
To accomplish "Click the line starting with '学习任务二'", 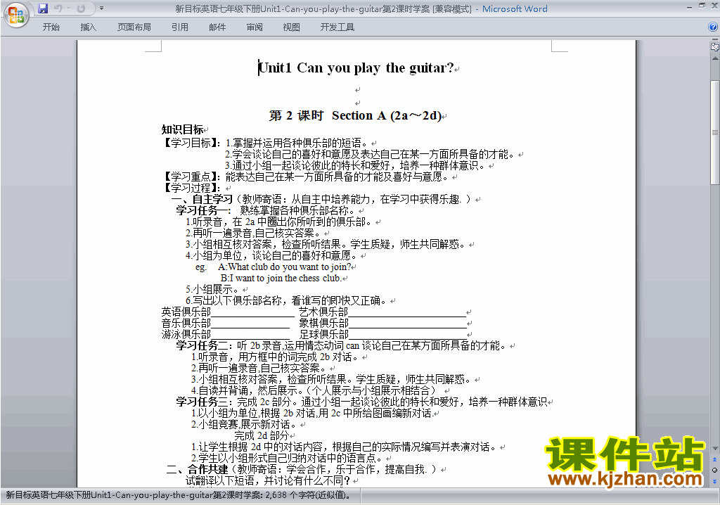I will point(341,345).
